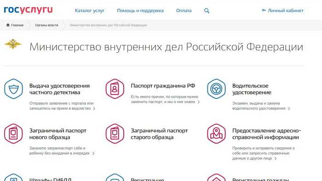Open Штрафы ГИБДД service title

(50, 179)
